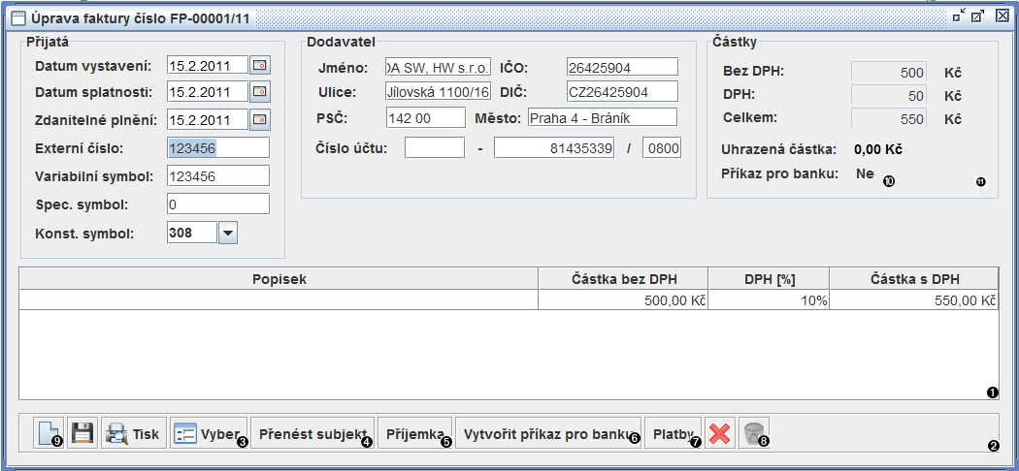Image resolution: width=1019 pixels, height=471 pixels.
Task: Save the invoice with the floppy disk icon
Action: (x=82, y=433)
